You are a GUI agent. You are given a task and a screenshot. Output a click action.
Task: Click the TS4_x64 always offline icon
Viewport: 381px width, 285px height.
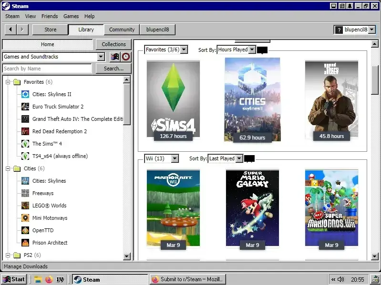click(25, 156)
